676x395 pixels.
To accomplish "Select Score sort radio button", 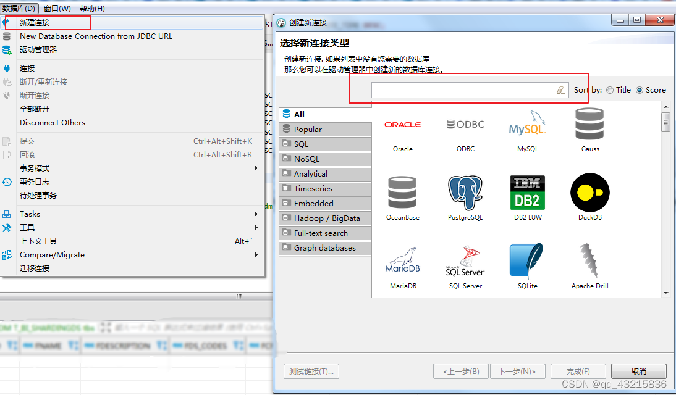I will point(640,90).
